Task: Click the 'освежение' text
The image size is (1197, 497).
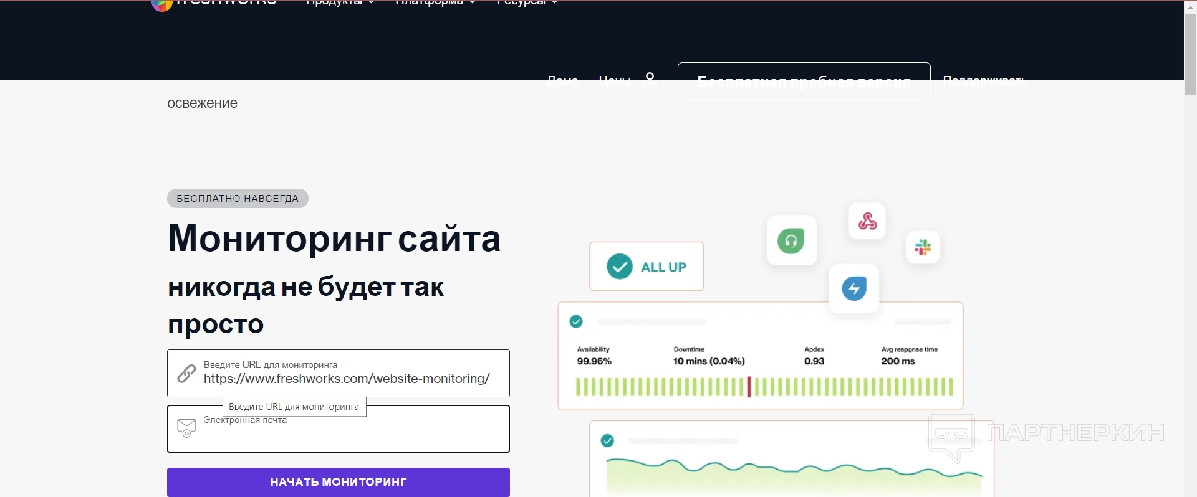Action: point(202,103)
